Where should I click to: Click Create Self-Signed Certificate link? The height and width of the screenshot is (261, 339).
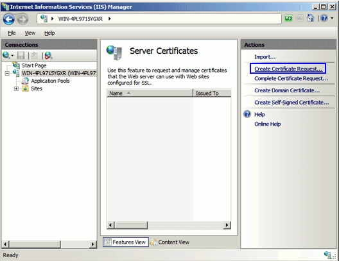291,103
